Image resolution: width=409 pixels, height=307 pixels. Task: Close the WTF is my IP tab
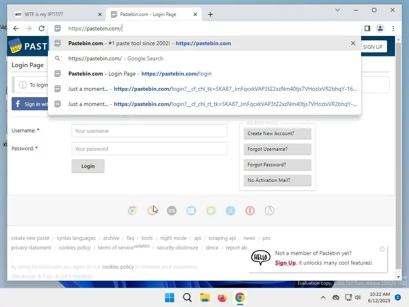pyautogui.click(x=99, y=14)
